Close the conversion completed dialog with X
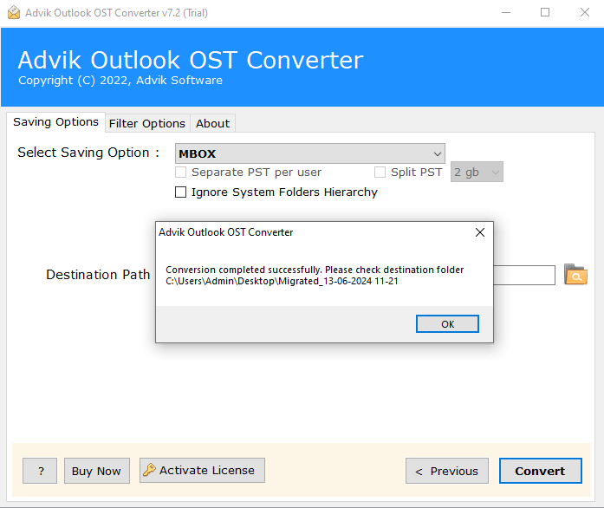Screen dimensions: 604x508 [x=479, y=232]
